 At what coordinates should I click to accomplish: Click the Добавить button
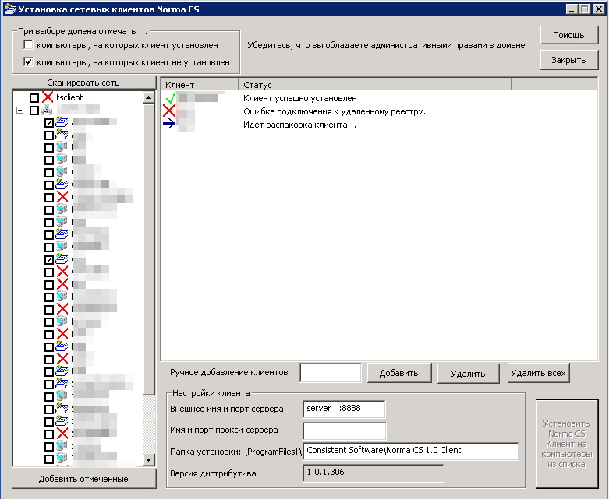point(399,373)
